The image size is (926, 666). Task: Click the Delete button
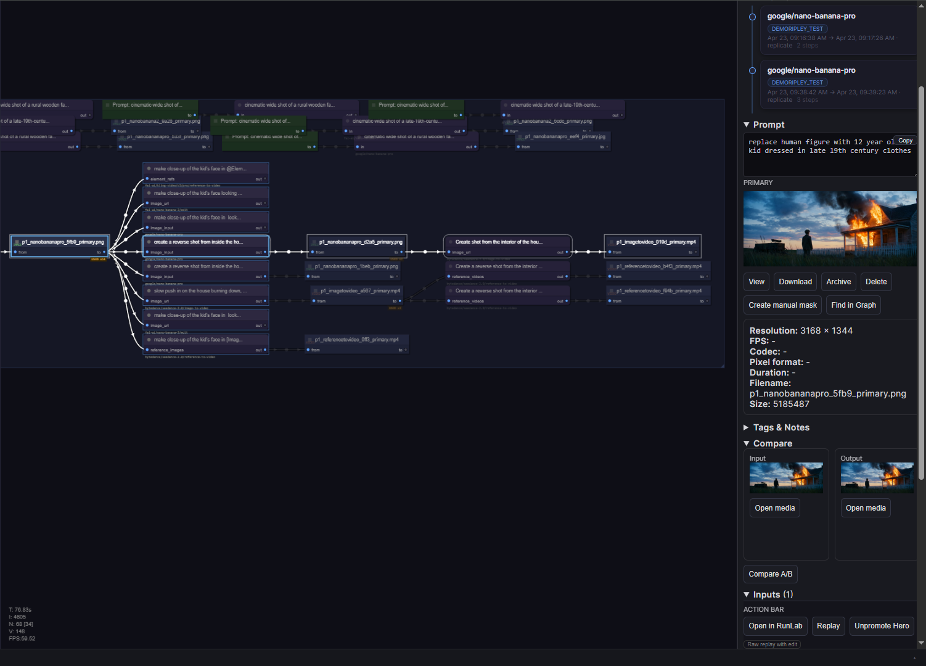pos(876,282)
